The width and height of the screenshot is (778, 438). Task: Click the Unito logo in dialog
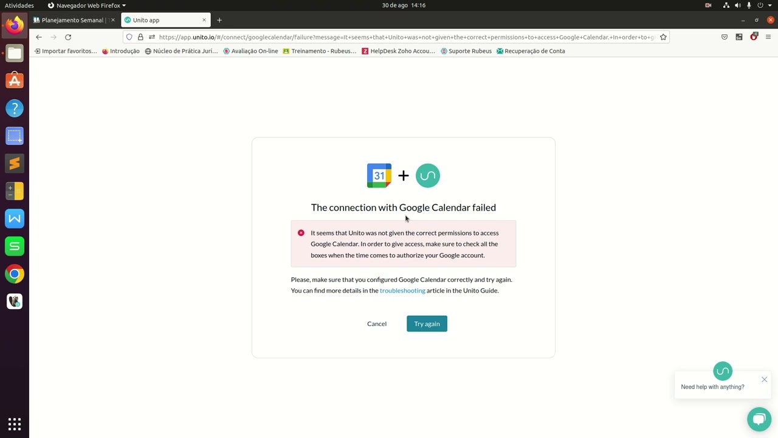(x=428, y=176)
